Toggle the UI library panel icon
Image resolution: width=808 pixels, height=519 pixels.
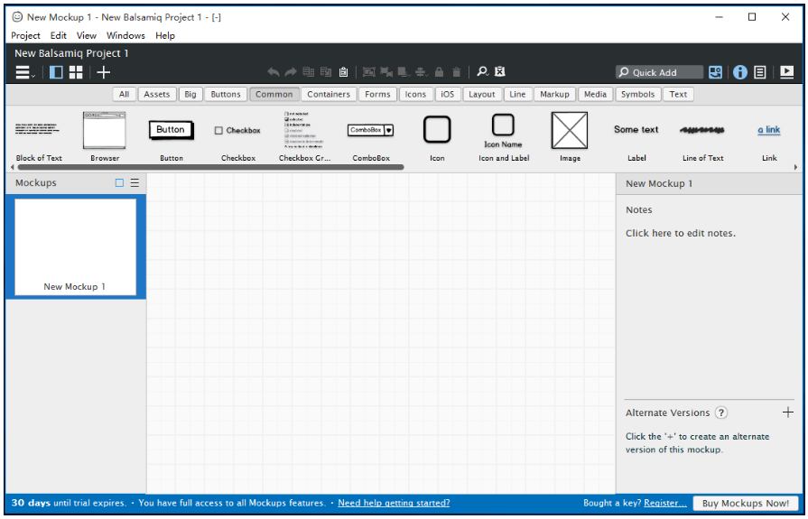click(715, 72)
